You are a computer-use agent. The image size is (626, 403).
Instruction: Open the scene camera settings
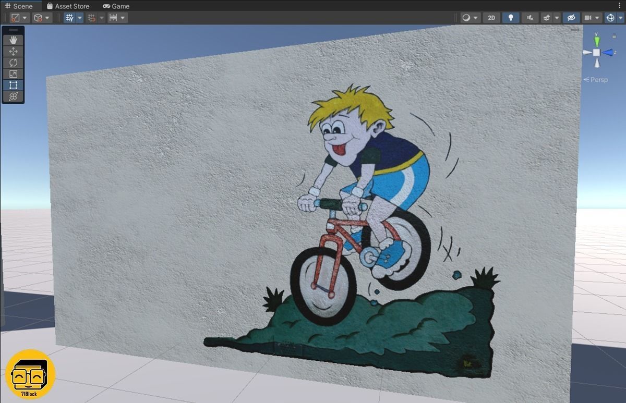click(x=592, y=18)
